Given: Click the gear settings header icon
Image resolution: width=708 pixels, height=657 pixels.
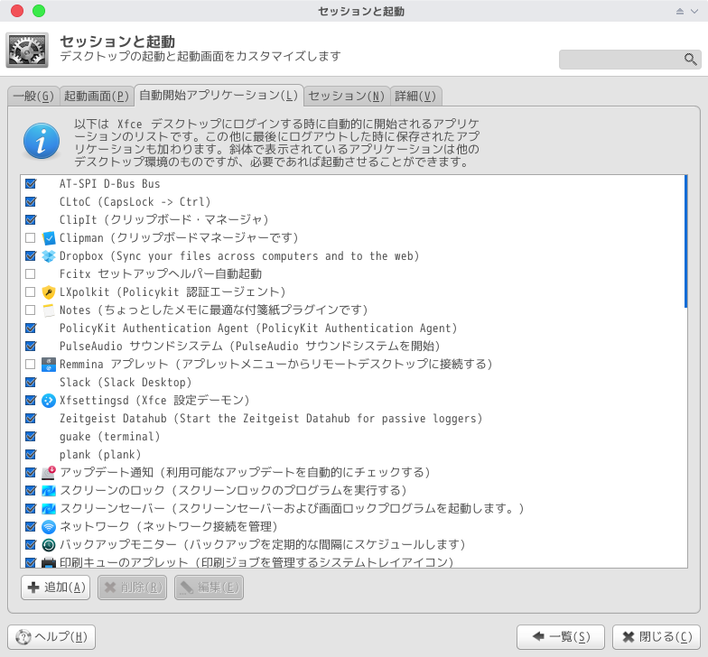Looking at the screenshot, I should 27,51.
